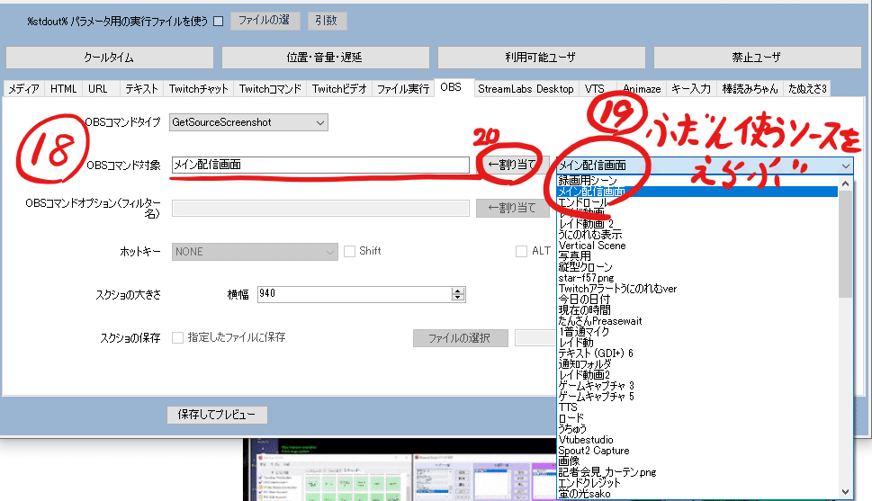Viewport: 872px width, 501px height.
Task: Switch to the HTML tab
Action: (x=63, y=88)
